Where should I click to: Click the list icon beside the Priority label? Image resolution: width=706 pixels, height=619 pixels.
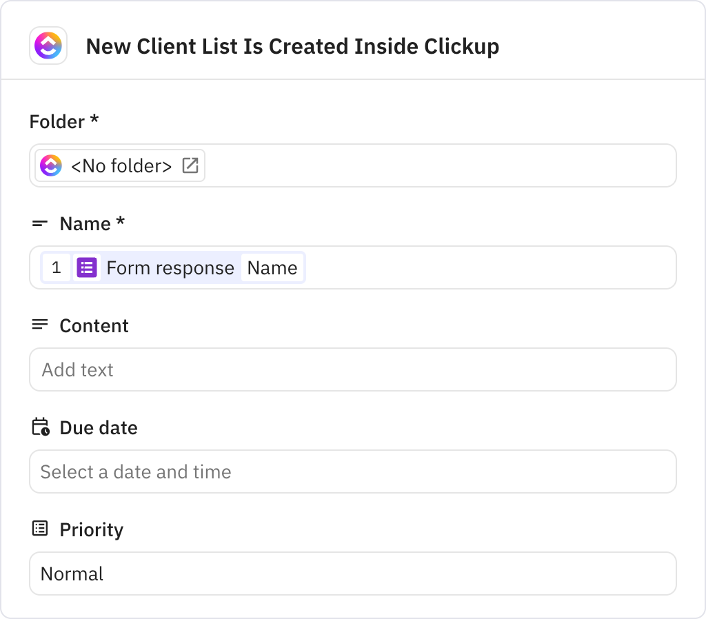tap(39, 529)
